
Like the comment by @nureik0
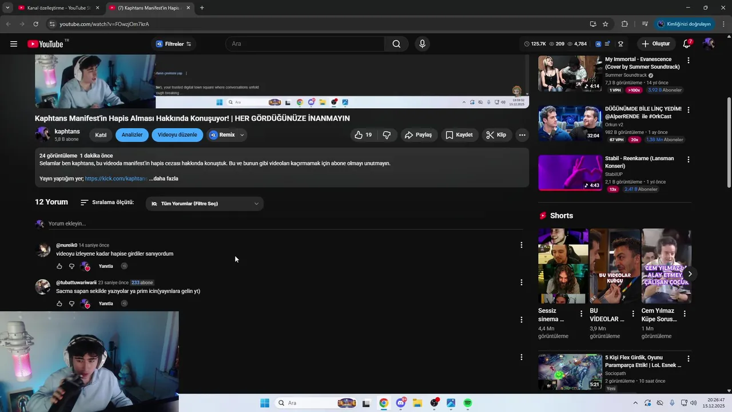pos(59,266)
